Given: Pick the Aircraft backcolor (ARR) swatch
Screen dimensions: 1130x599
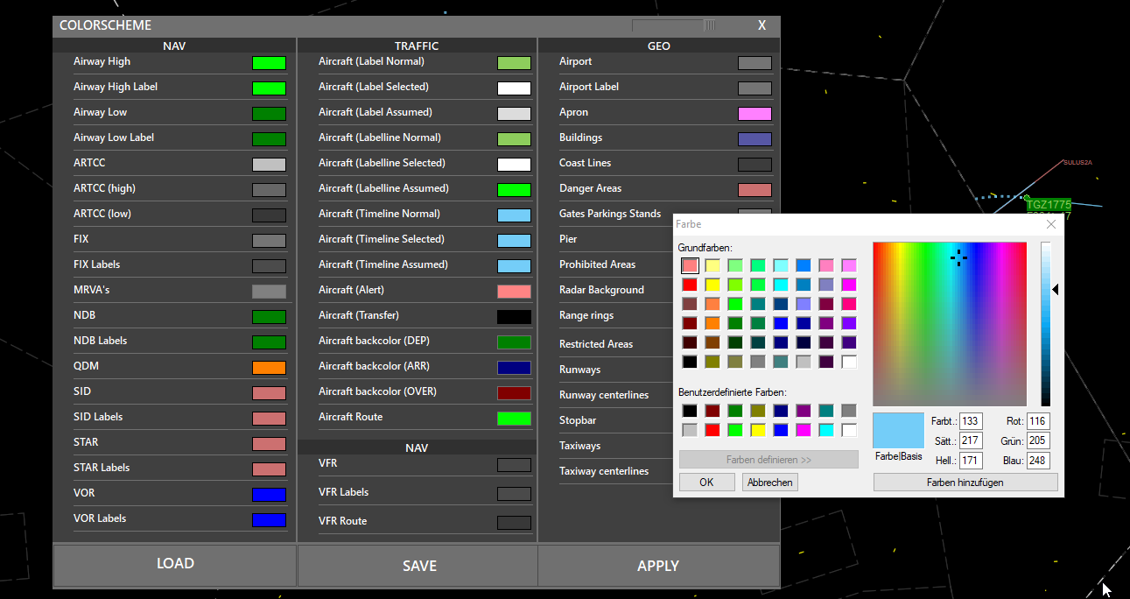Looking at the screenshot, I should 514,368.
